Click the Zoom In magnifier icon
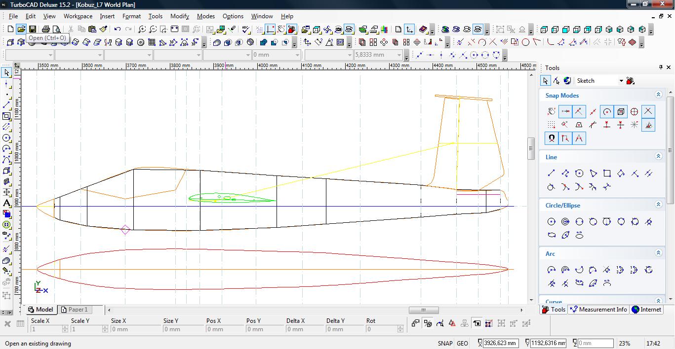Screen dimensions: 675x349 (142, 30)
